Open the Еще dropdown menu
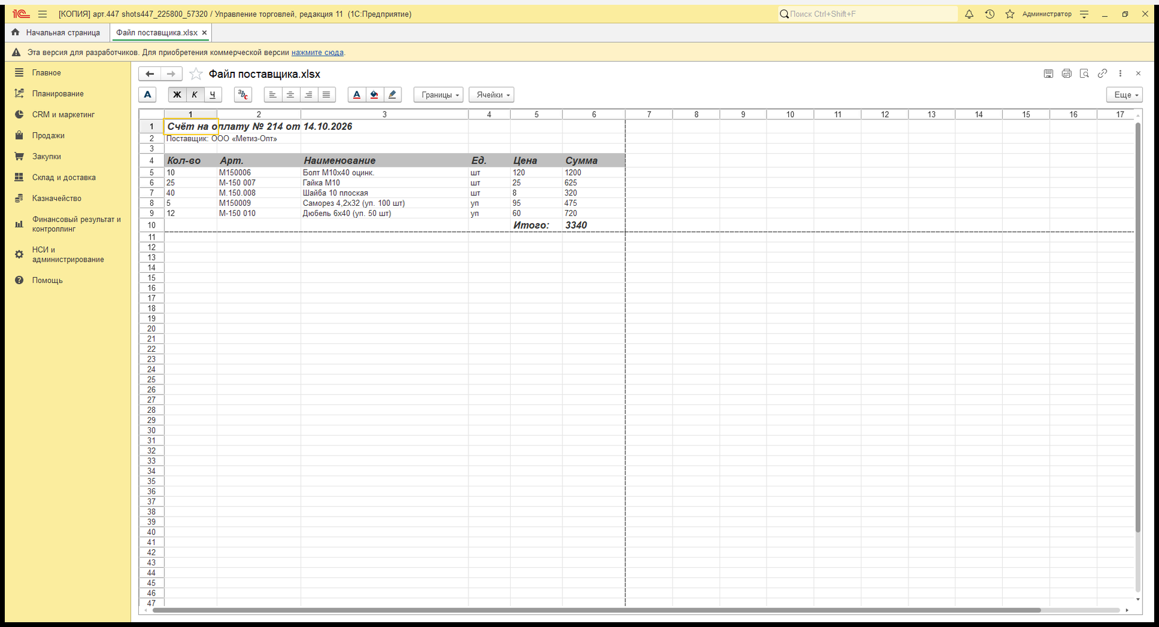 point(1125,95)
